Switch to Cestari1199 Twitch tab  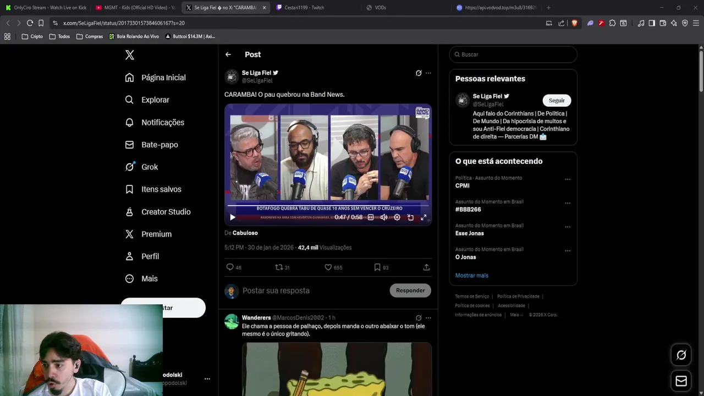pyautogui.click(x=316, y=8)
